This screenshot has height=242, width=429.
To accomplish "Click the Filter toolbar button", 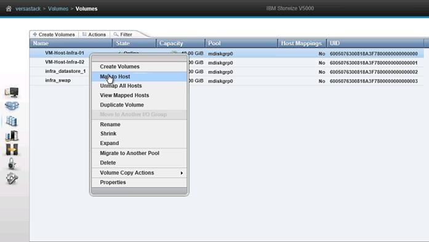I will point(123,34).
